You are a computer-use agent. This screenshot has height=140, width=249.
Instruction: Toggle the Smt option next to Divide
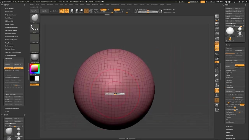point(240,65)
